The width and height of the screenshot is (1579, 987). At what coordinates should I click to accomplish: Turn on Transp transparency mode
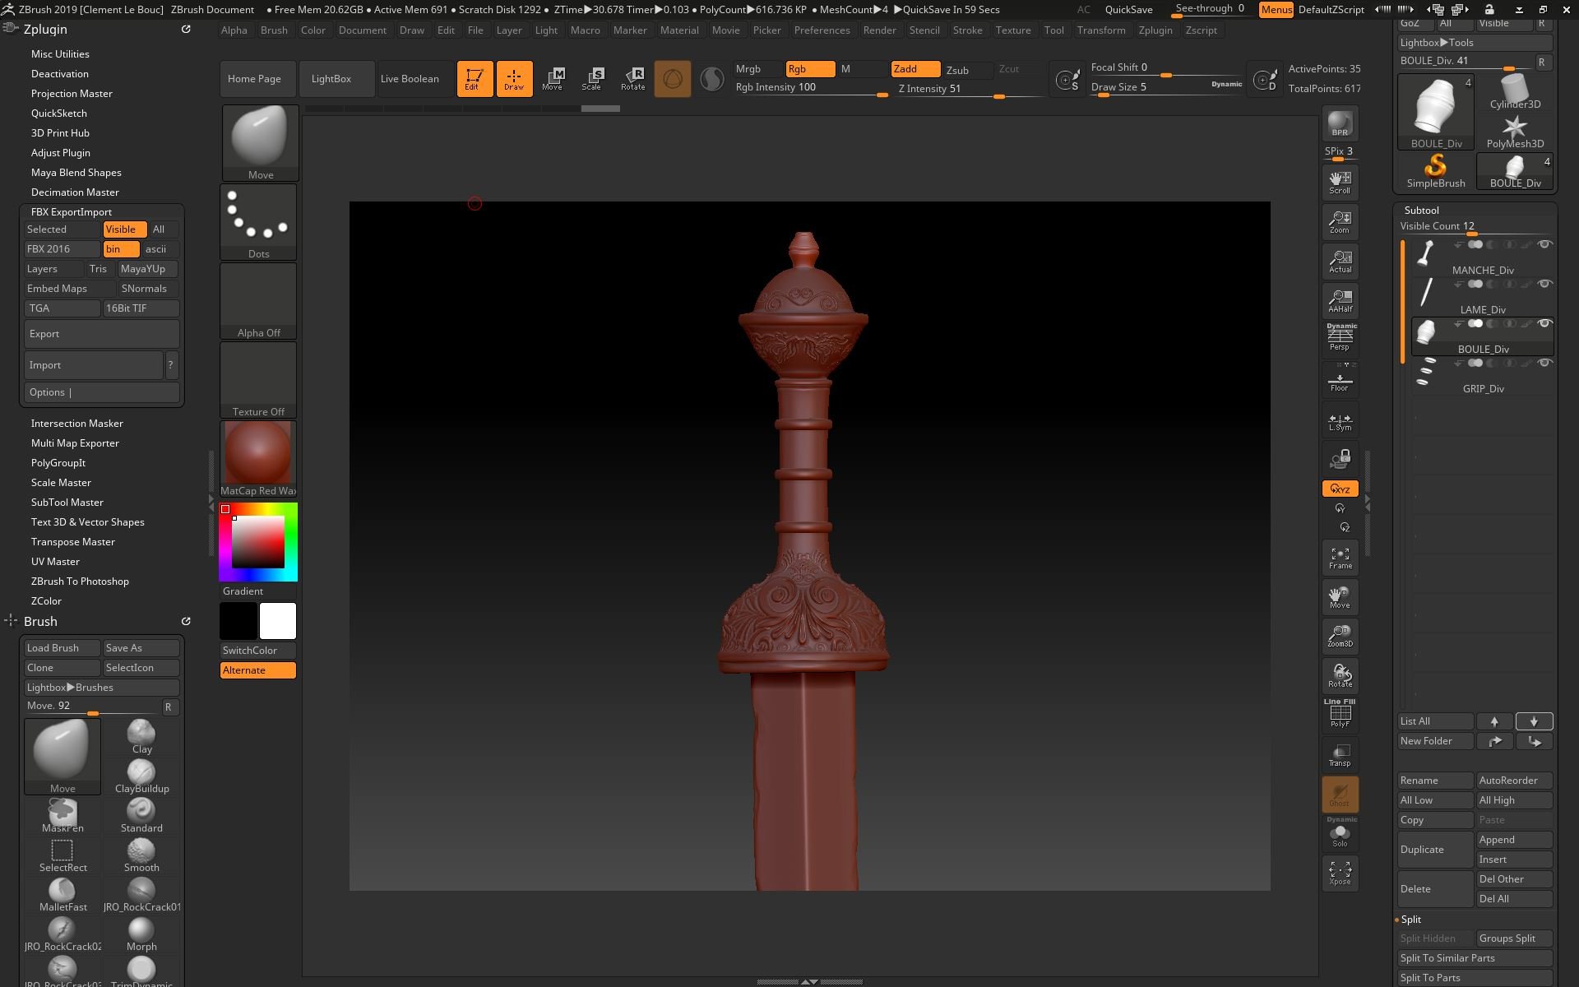[1340, 755]
